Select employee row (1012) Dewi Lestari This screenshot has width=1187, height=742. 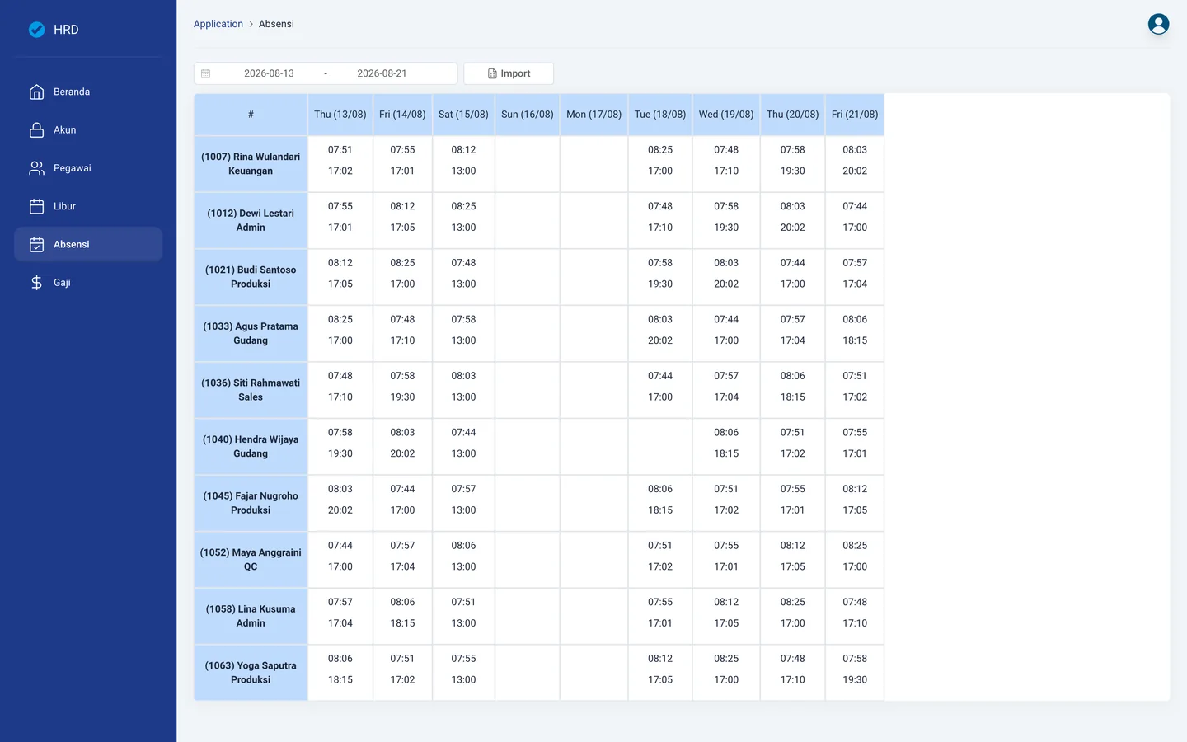(x=251, y=220)
